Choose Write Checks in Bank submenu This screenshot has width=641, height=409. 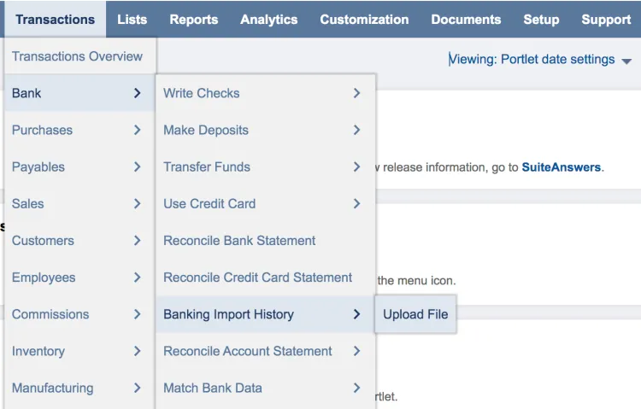click(x=265, y=93)
